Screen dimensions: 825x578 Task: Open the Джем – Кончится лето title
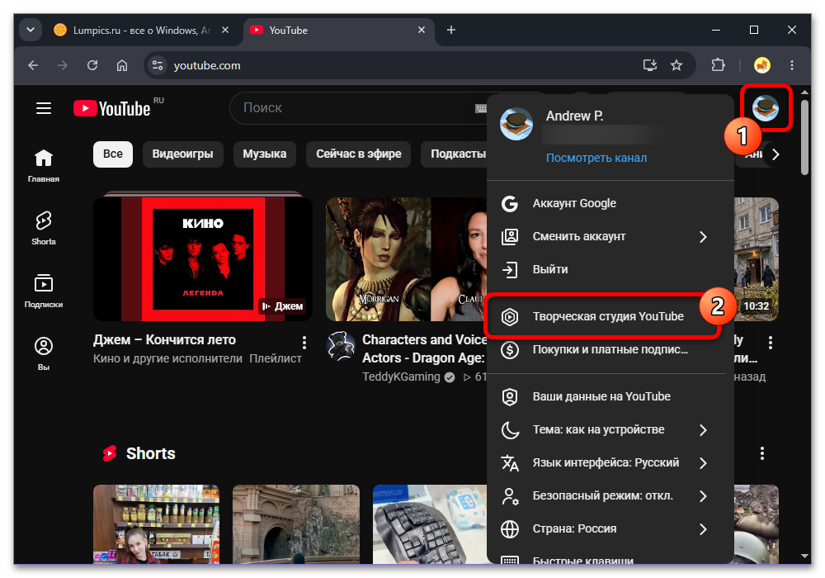164,340
